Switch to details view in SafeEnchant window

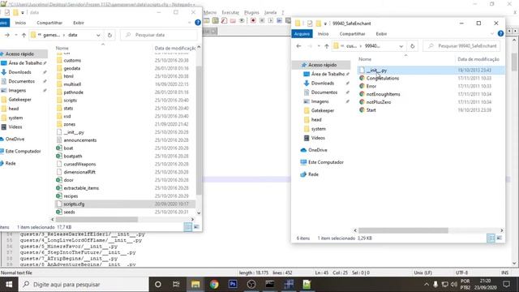pyautogui.click(x=491, y=238)
